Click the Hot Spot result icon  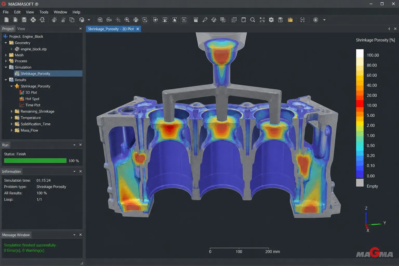22,99
